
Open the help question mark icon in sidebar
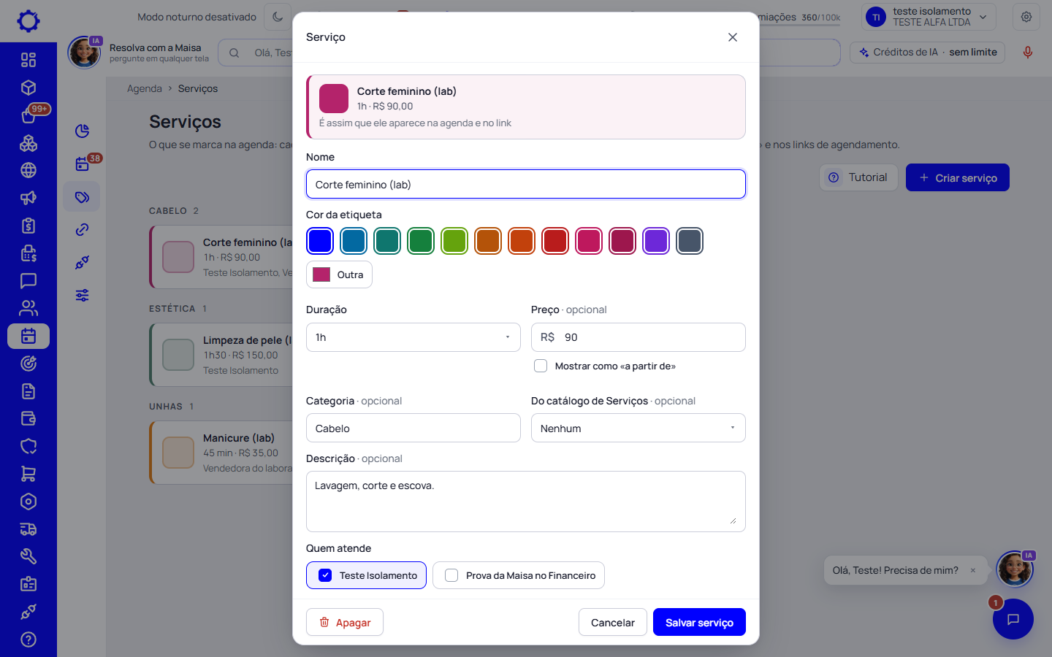coord(28,639)
